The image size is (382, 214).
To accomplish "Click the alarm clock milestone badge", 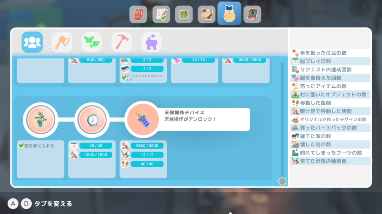I will [x=92, y=120].
